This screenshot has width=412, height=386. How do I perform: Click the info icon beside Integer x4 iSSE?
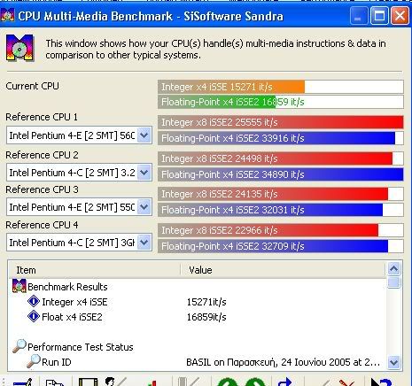click(34, 301)
